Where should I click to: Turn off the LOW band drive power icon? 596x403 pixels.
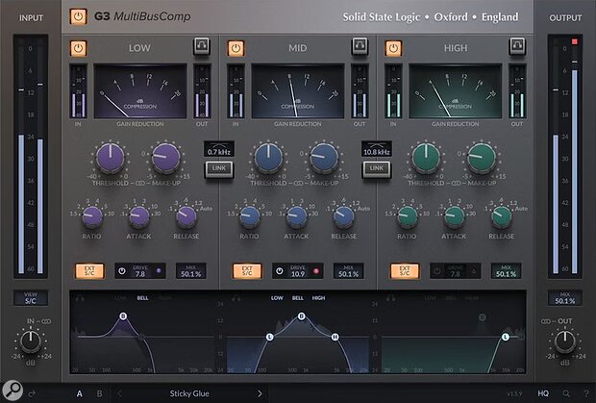(x=122, y=271)
